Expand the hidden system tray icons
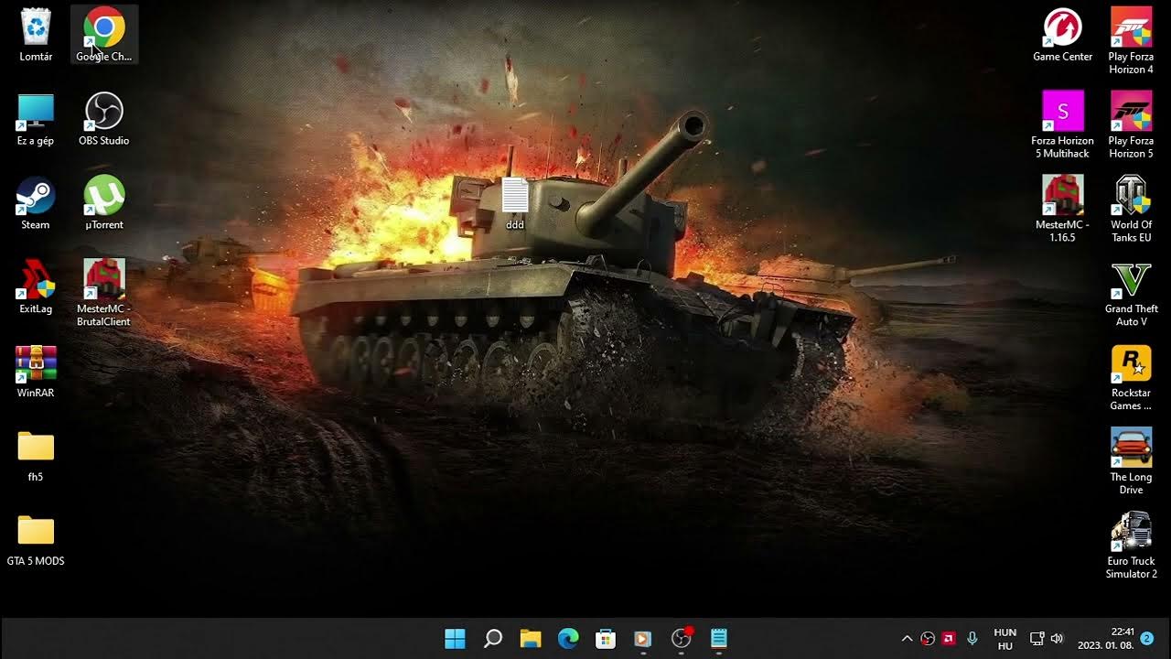1171x659 pixels. pyautogui.click(x=907, y=639)
